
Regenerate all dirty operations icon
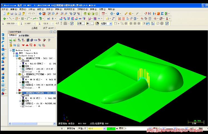tap(23, 40)
